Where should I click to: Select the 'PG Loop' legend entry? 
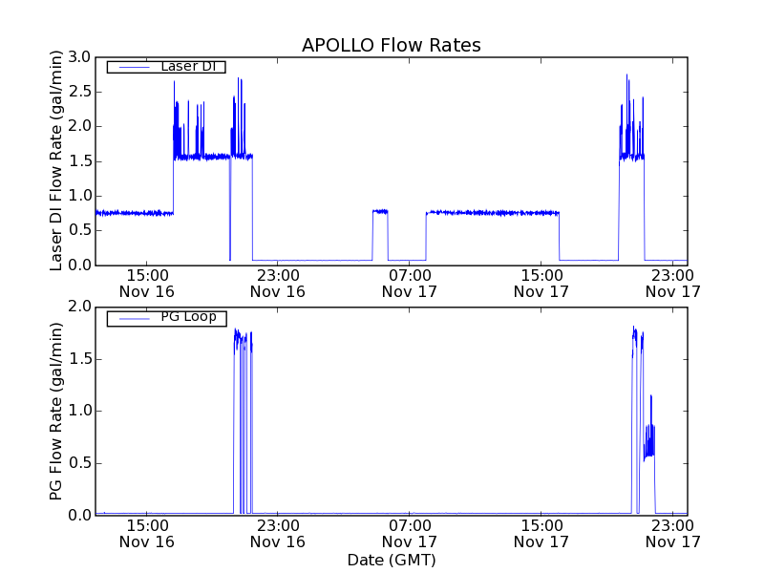tap(166, 318)
